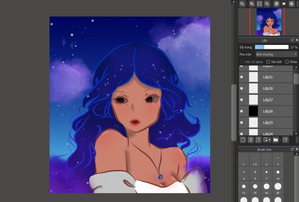Add a new 1-bit layer
This screenshot has height=202, width=299.
coord(258,140)
